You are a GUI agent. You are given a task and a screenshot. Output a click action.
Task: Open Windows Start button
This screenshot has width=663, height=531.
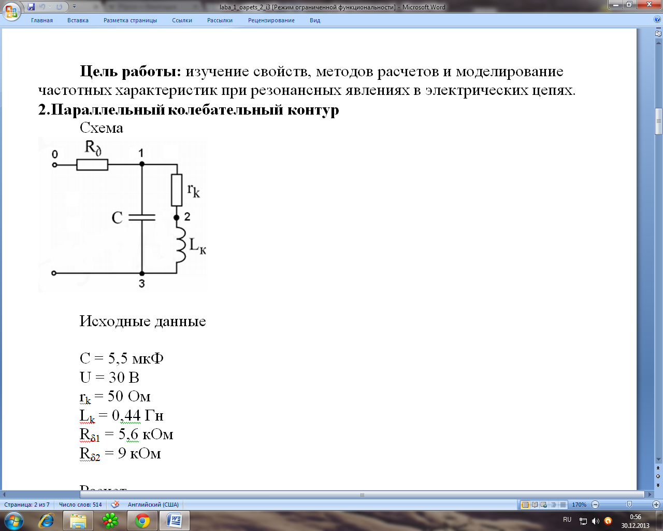coord(13,521)
